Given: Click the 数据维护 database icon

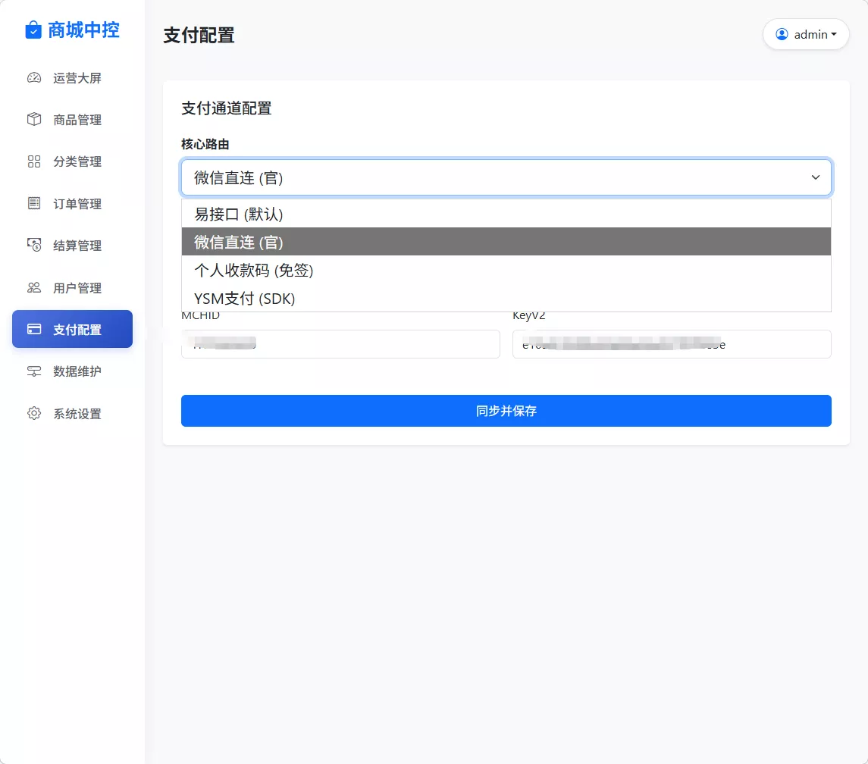Looking at the screenshot, I should (x=34, y=371).
